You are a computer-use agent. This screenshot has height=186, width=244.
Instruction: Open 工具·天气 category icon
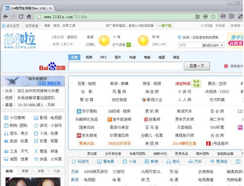(x=6, y=151)
